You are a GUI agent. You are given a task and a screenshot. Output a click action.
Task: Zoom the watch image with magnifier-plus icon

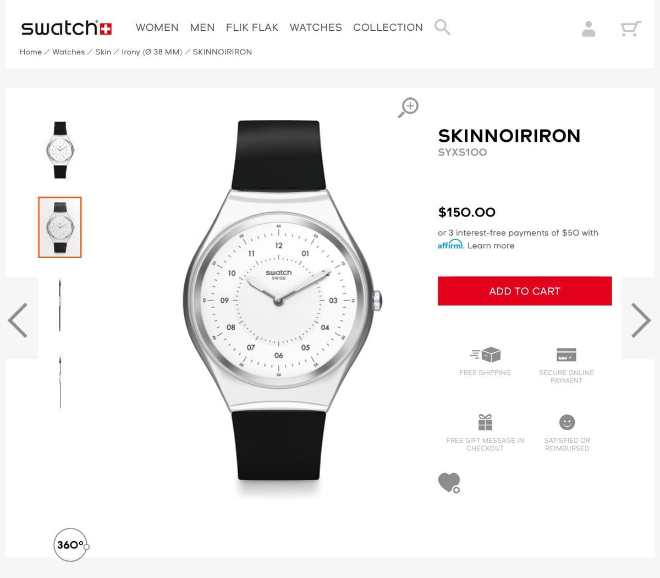(x=408, y=108)
